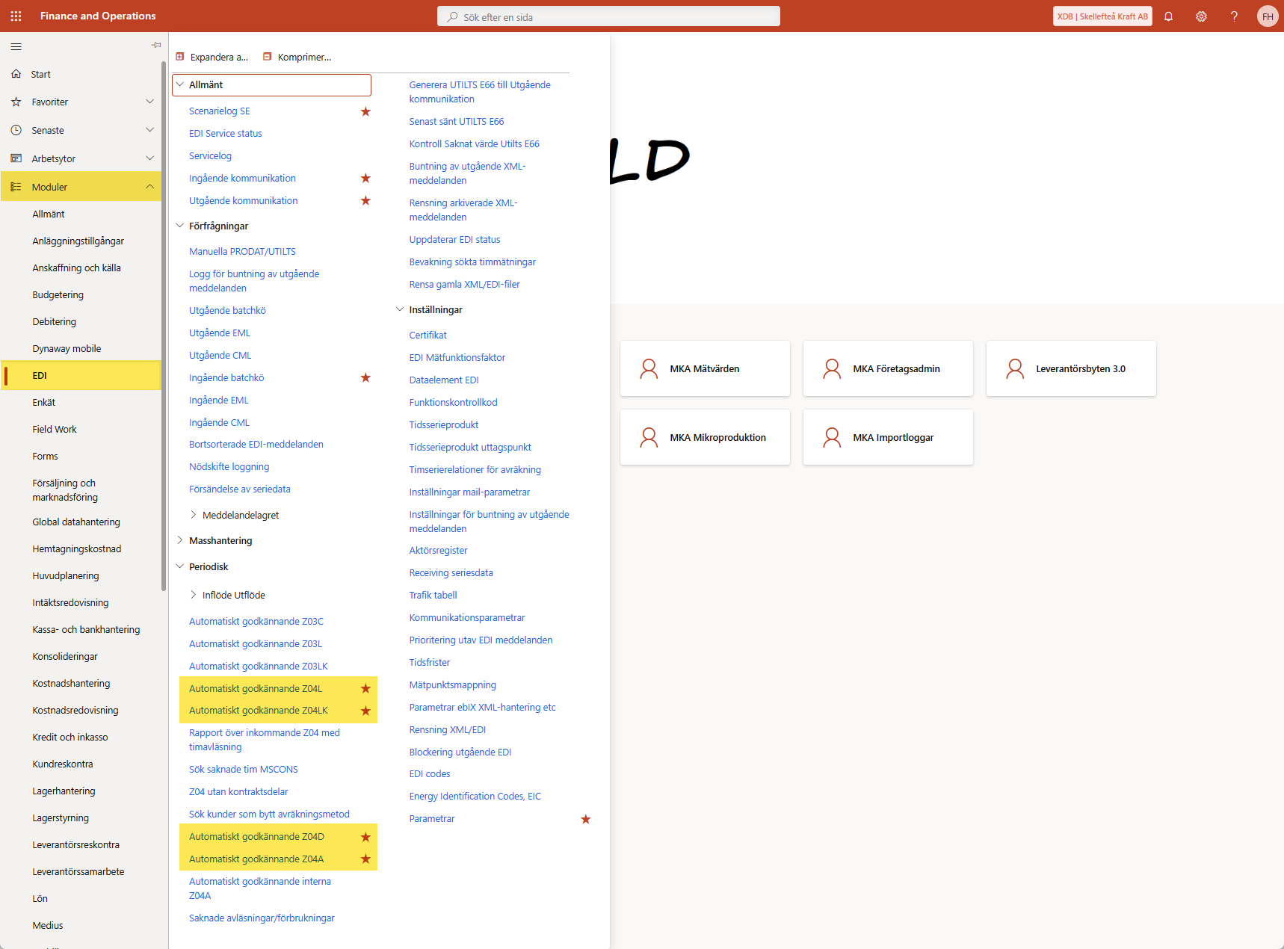Click the Expandera alla icon

click(x=180, y=57)
